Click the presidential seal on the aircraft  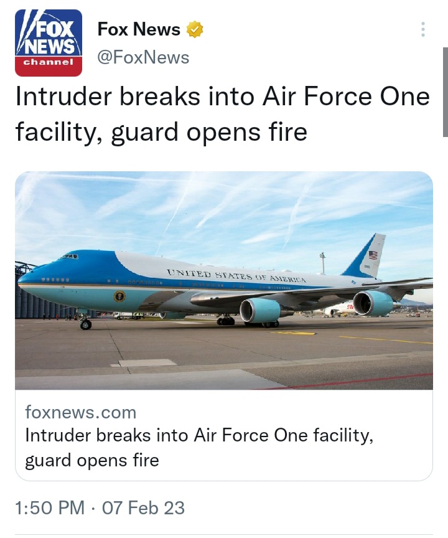coord(119,296)
